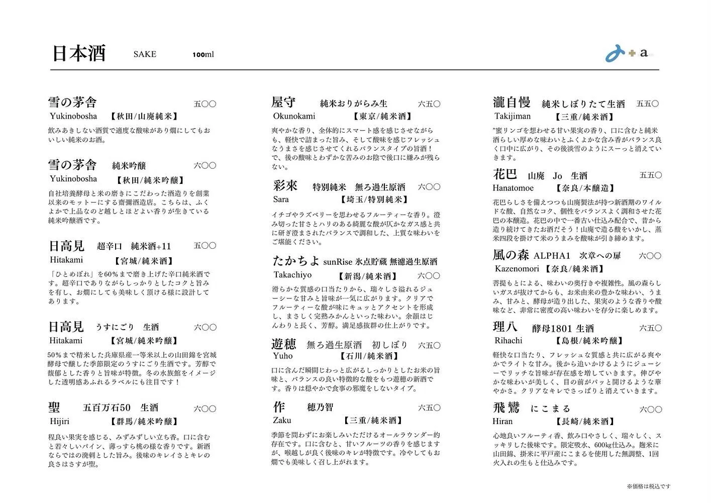711x503 pixels.
Task: Click 【三重/純米酒】 tag under 作
Action: 372,421
